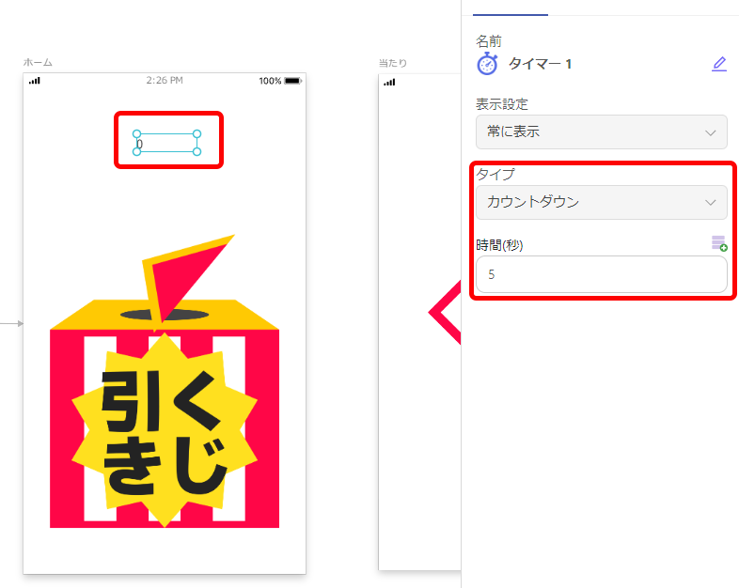This screenshot has height=588, width=739.
Task: Click the 100% battery text
Action: click(x=270, y=81)
